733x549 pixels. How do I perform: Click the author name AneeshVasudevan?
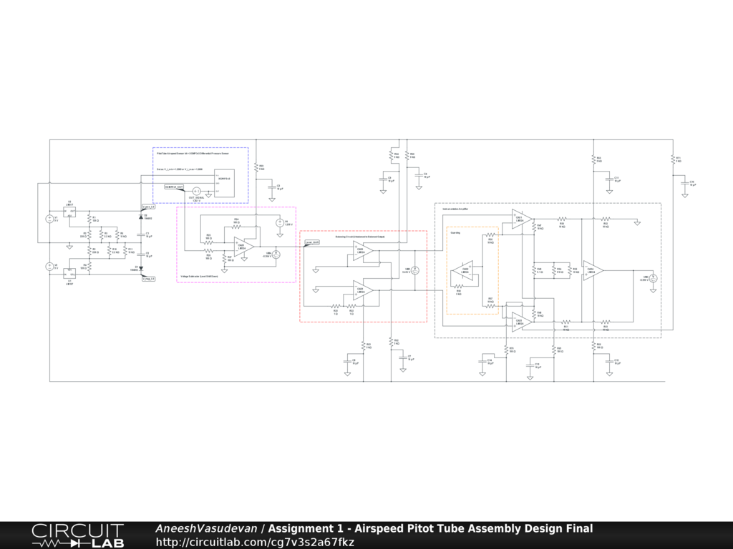coord(207,528)
